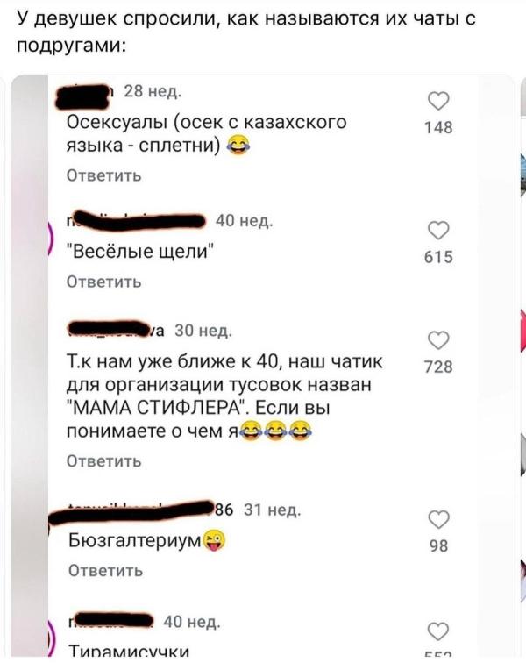Open redacted username dated 30 нед.
Image resolution: width=526 pixels, height=663 pixels.
click(117, 331)
